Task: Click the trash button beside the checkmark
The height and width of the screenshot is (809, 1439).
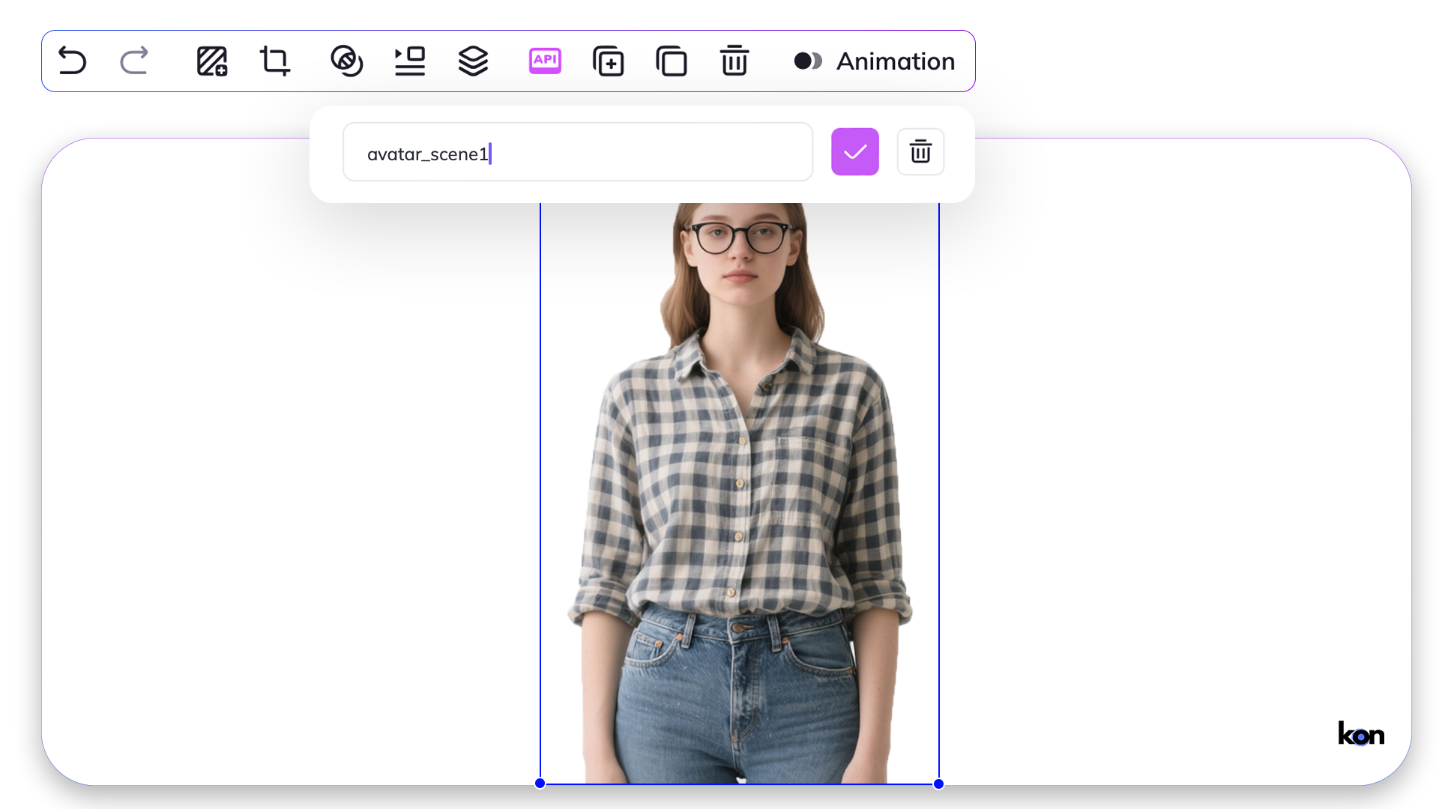Action: coord(920,152)
